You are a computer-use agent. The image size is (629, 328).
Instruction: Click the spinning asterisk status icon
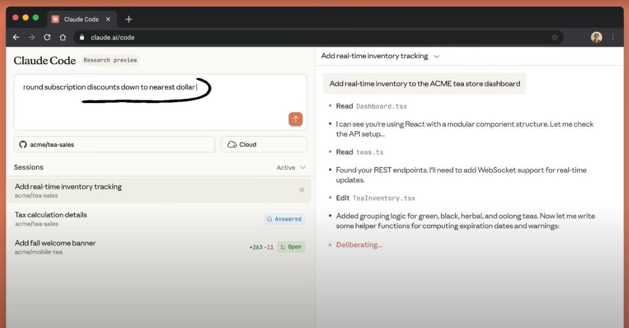pos(302,190)
